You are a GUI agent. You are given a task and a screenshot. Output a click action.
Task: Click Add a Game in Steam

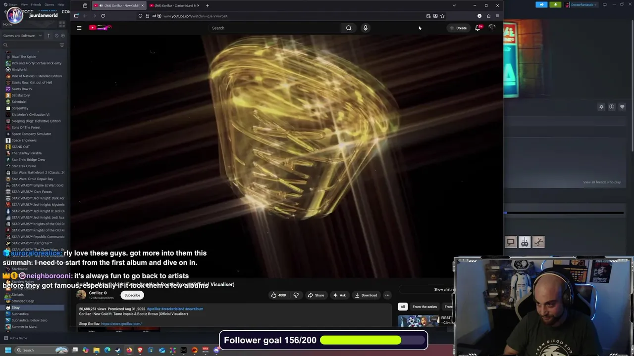click(x=15, y=338)
